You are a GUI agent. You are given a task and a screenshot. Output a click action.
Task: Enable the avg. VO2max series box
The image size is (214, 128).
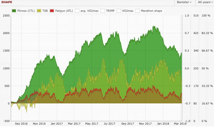(x=77, y=11)
